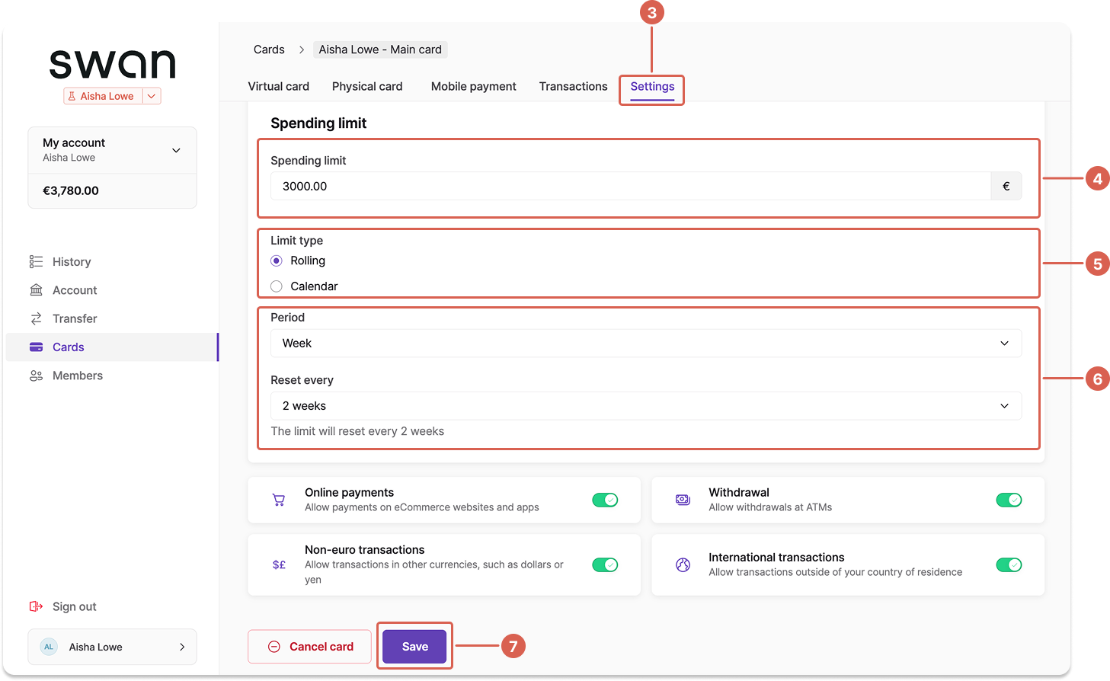Expand the Reset every dropdown
This screenshot has width=1110, height=681.
coord(646,406)
